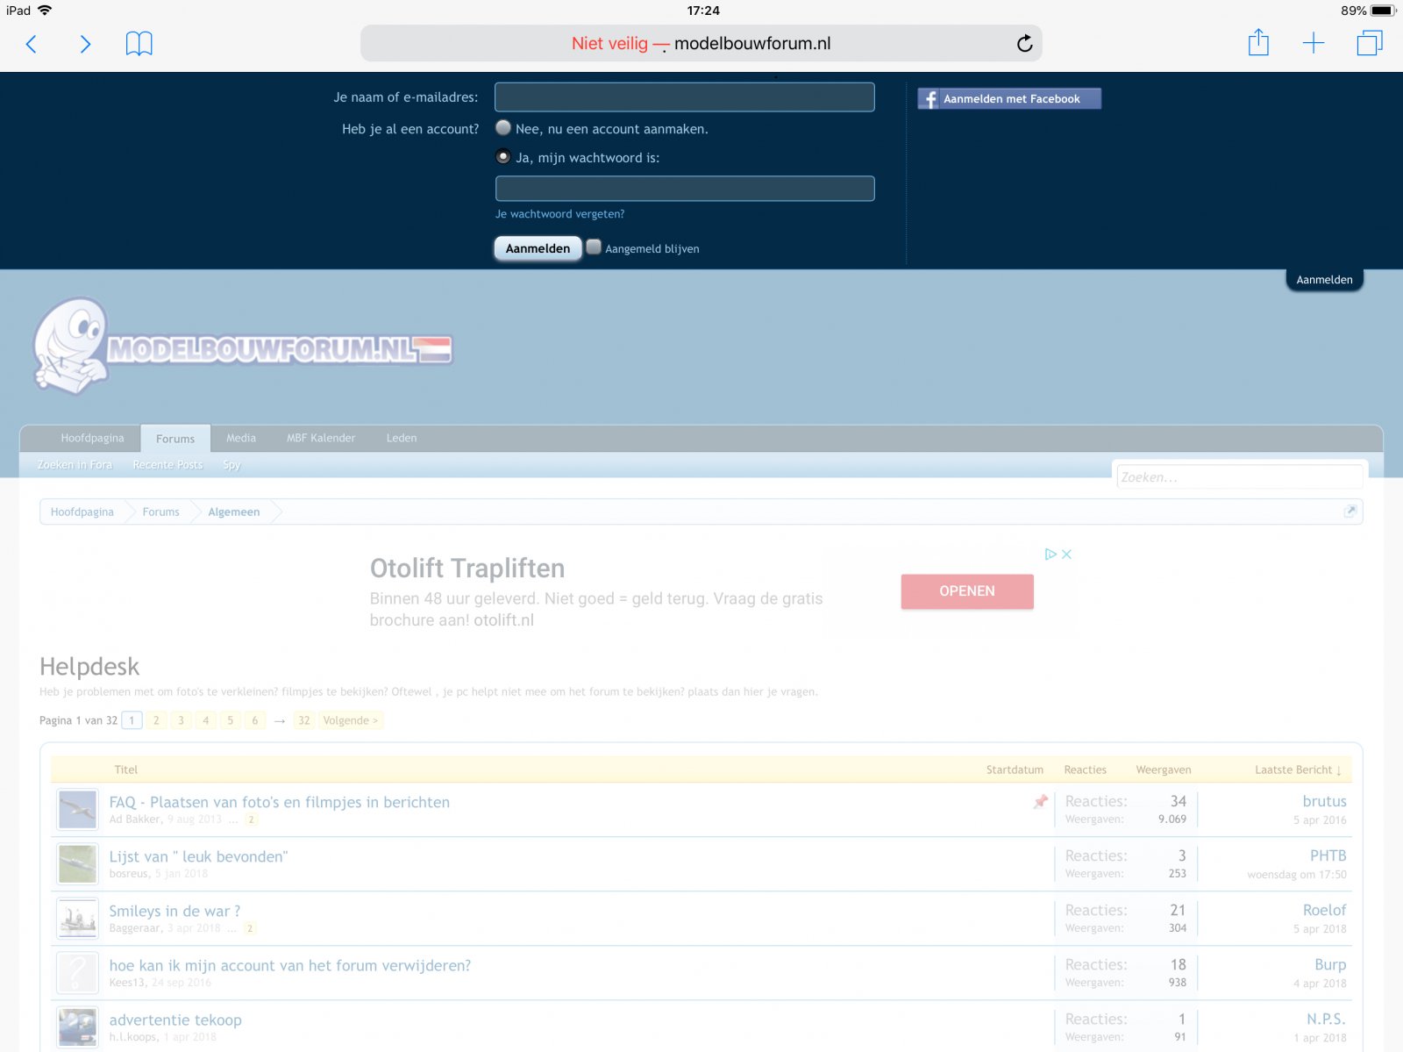Click the descending sort arrow on Laatste Bericht
Viewport: 1403px width, 1052px height.
(1339, 770)
